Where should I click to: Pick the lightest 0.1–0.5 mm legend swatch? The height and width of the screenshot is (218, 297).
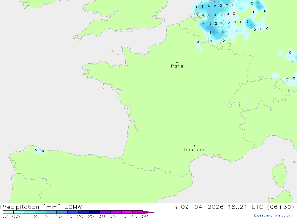[8, 212]
